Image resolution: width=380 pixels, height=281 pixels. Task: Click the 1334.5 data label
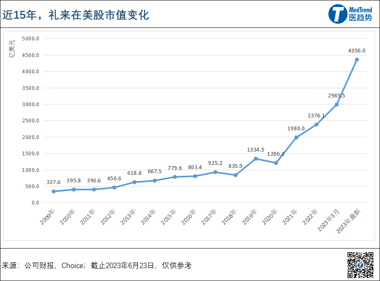[256, 150]
